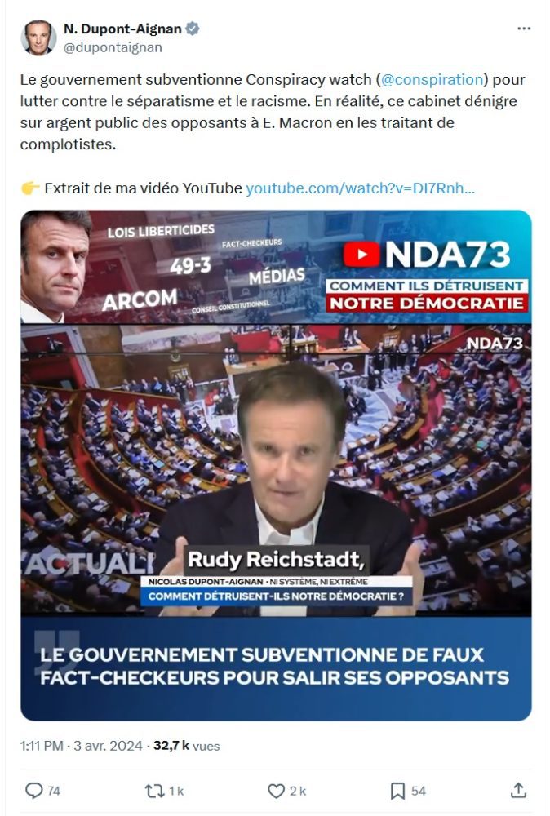Screen dimensions: 550x816
Task: Click the 54 bookmarks count
Action: tap(419, 791)
